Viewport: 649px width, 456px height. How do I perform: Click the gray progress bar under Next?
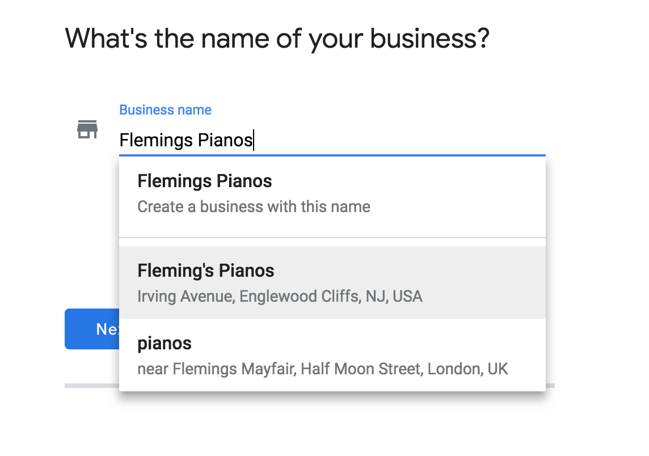(92, 386)
